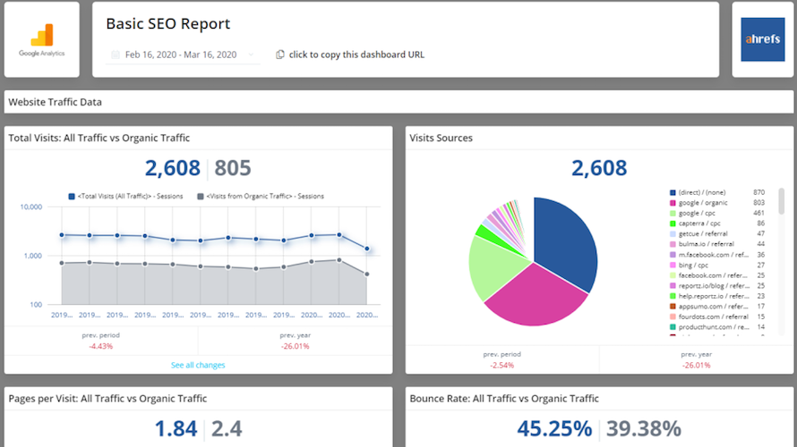This screenshot has width=797, height=447.
Task: Toggle Total Visits (All Traffic) legend series
Action: point(125,197)
